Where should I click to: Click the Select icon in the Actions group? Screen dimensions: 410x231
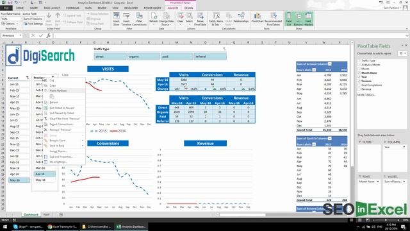pos(190,18)
